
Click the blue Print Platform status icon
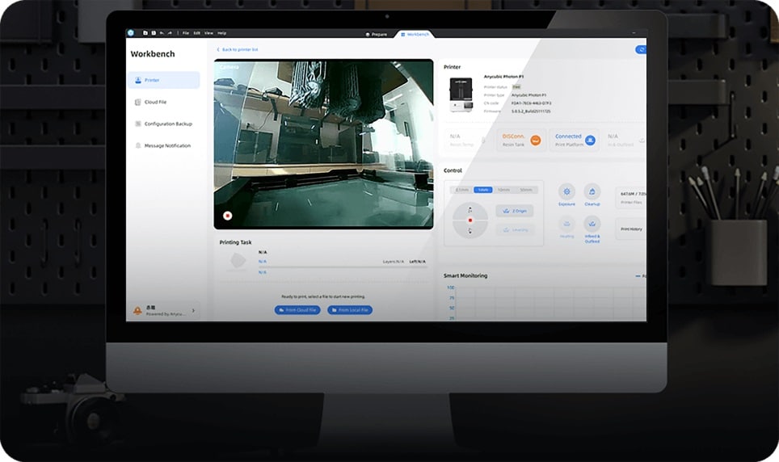point(590,141)
